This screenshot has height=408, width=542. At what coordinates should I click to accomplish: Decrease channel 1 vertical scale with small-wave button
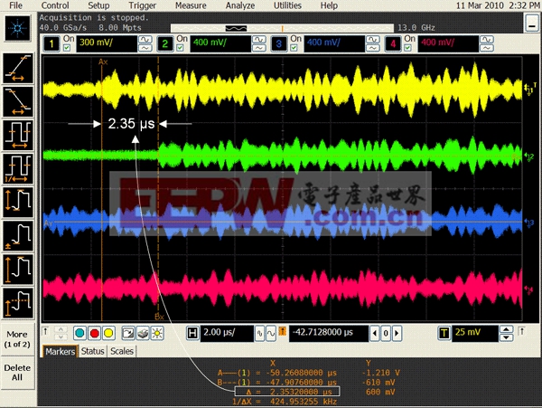pyautogui.click(x=145, y=48)
